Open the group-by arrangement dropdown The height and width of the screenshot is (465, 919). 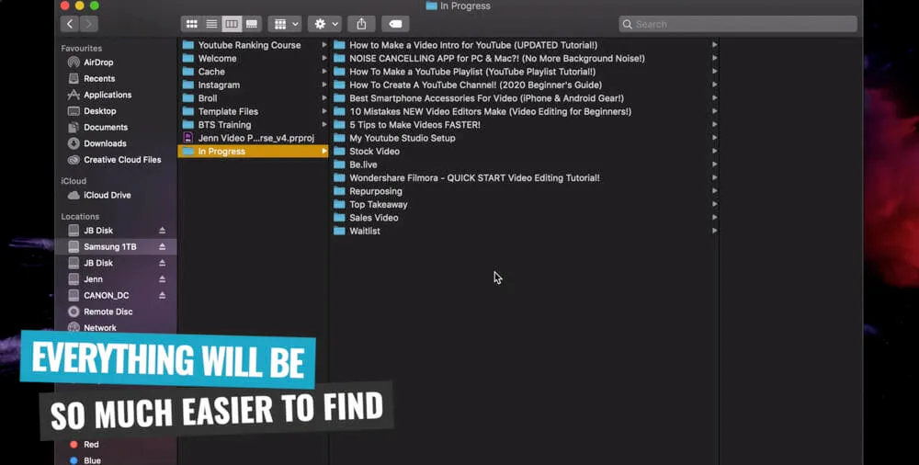pos(284,24)
